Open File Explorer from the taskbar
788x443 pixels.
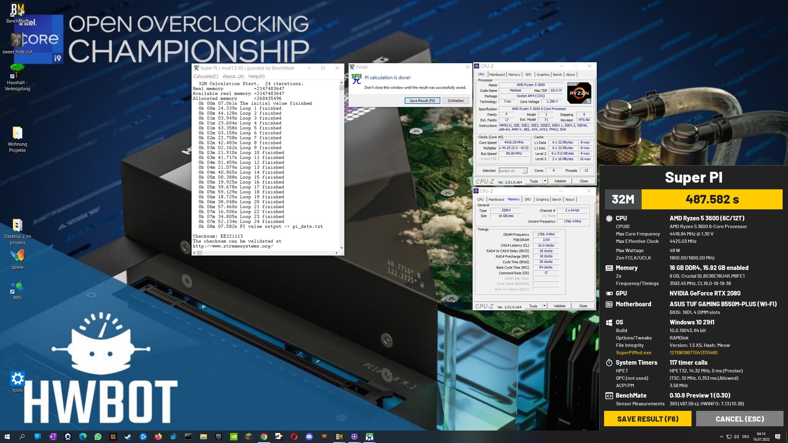203,437
